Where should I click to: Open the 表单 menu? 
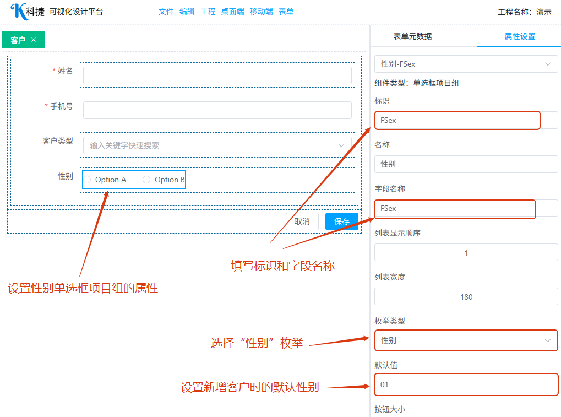(286, 12)
